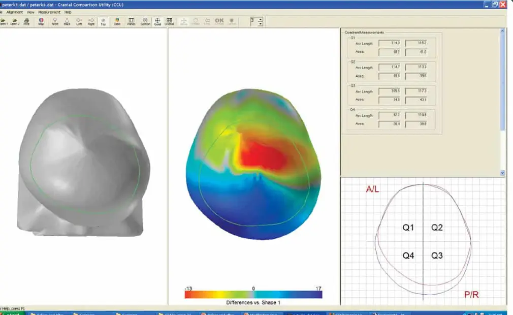Select the Left view icon
This screenshot has height=315, width=513.
coord(79,21)
